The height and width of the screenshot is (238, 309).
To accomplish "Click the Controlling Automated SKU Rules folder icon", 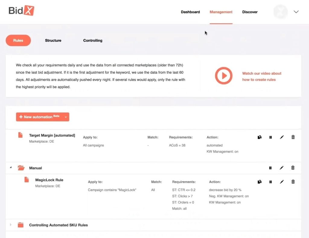I will pyautogui.click(x=21, y=225).
